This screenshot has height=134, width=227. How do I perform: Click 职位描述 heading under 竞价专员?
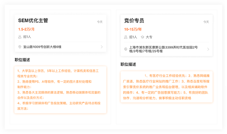click(128, 64)
